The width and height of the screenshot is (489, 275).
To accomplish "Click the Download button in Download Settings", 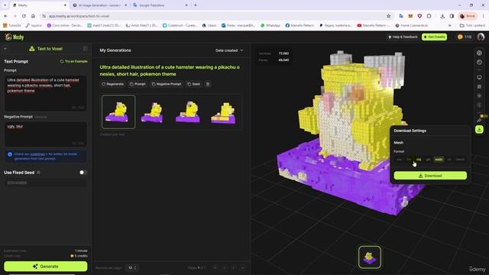I will pos(430,176).
